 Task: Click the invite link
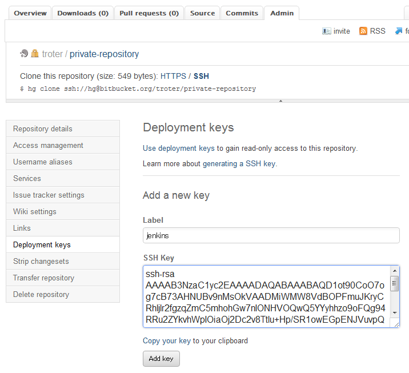point(342,31)
